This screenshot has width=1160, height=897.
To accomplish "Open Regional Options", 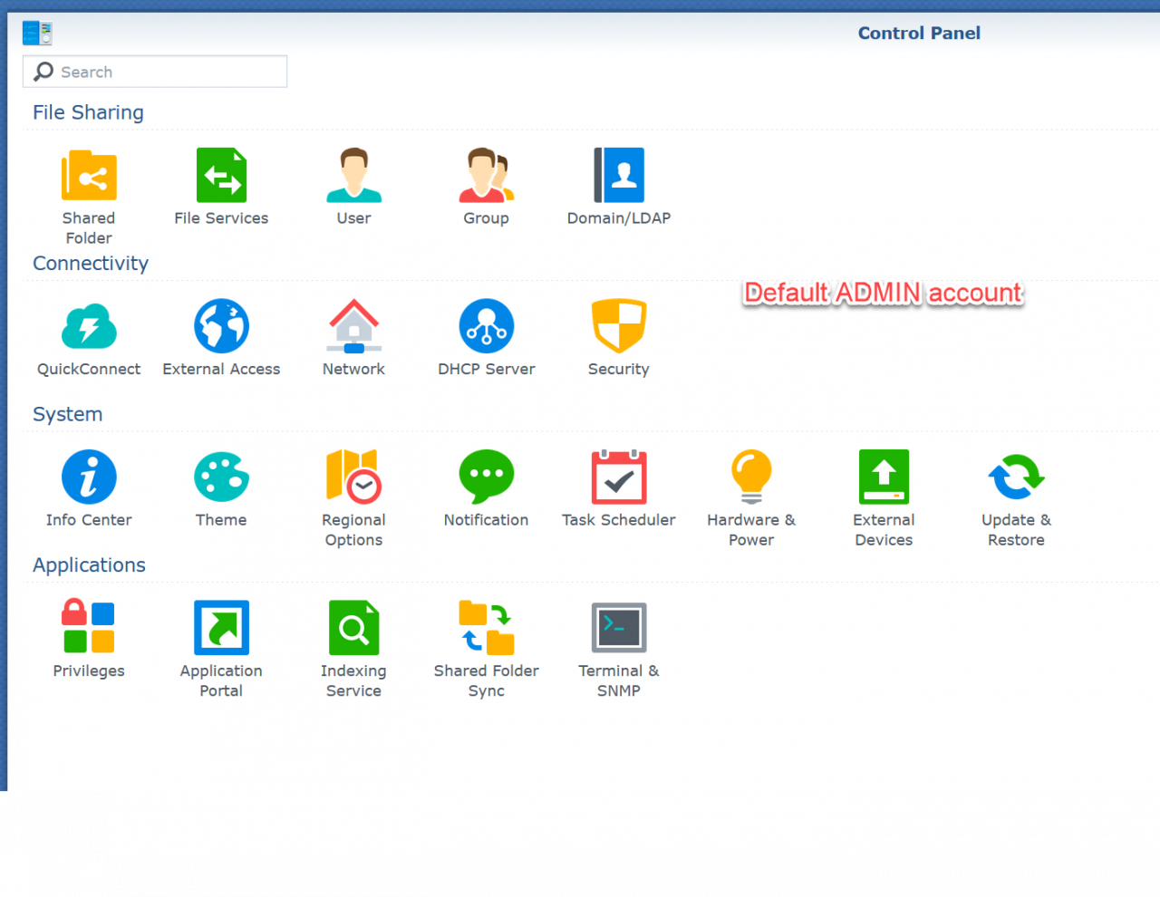I will (x=353, y=477).
